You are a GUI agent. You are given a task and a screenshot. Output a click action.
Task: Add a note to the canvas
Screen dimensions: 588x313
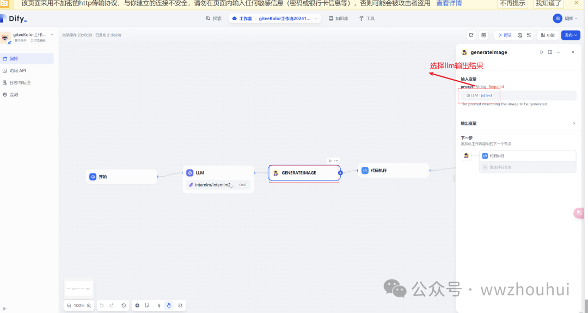pyautogui.click(x=147, y=305)
